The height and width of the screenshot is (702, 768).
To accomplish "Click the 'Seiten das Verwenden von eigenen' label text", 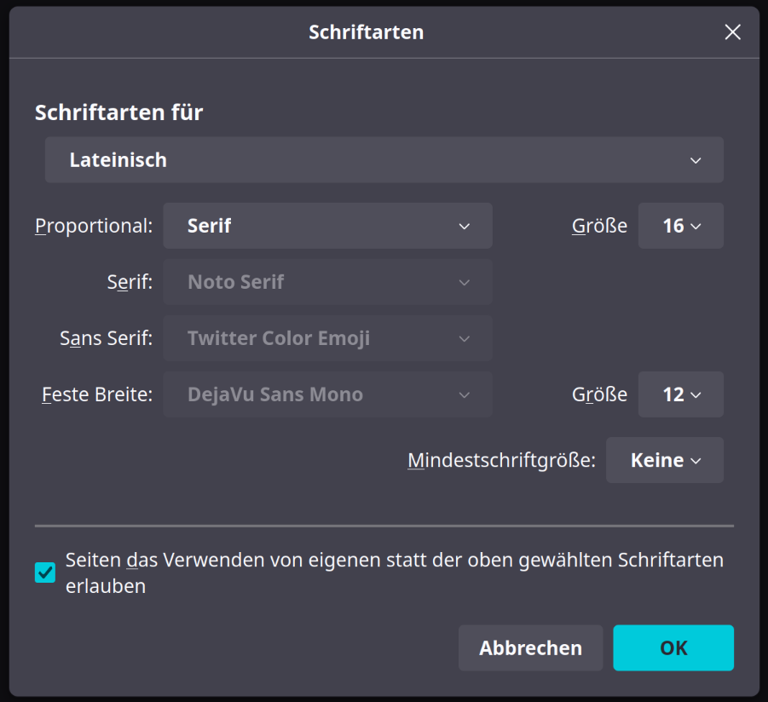I will (394, 561).
